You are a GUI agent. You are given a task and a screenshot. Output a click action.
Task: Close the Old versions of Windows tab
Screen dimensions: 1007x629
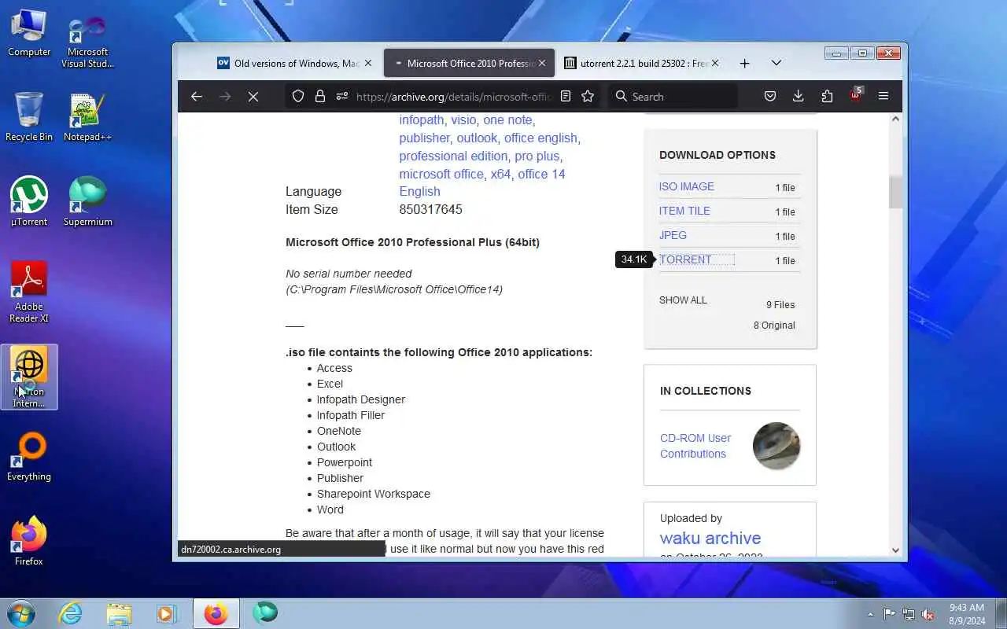click(367, 63)
